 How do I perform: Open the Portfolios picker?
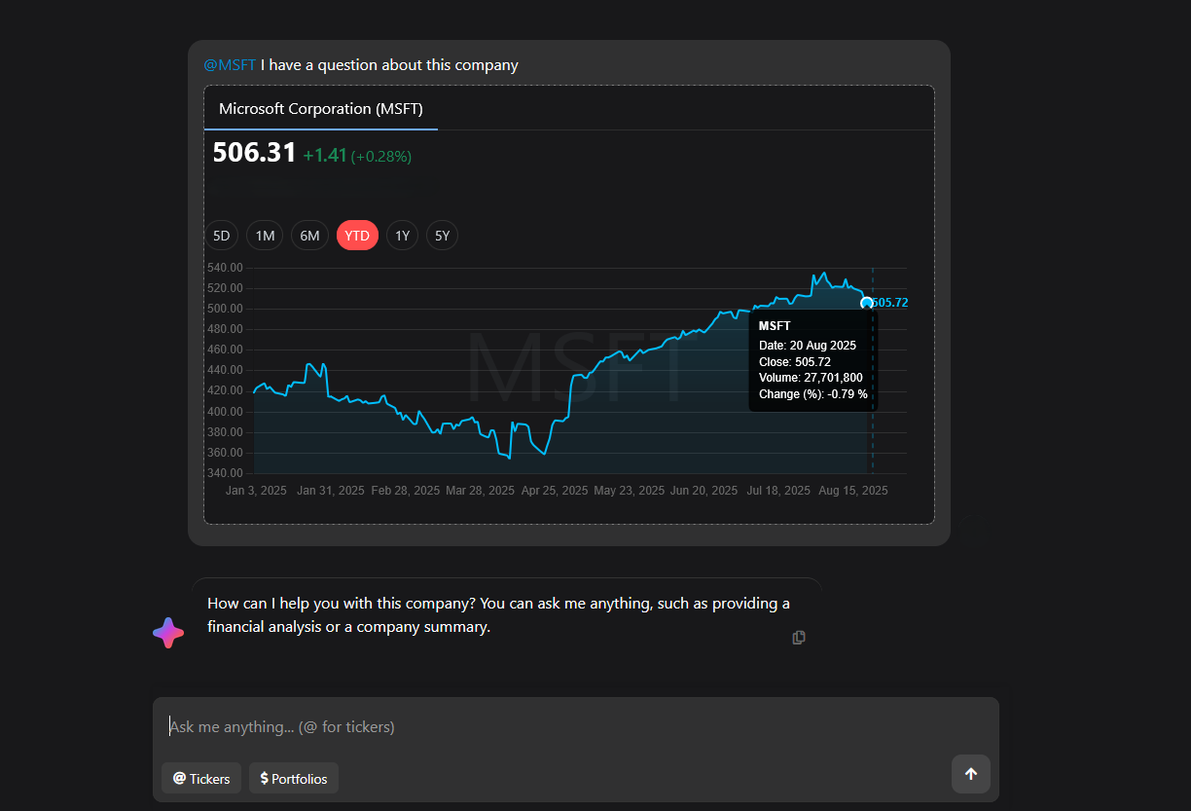click(293, 778)
